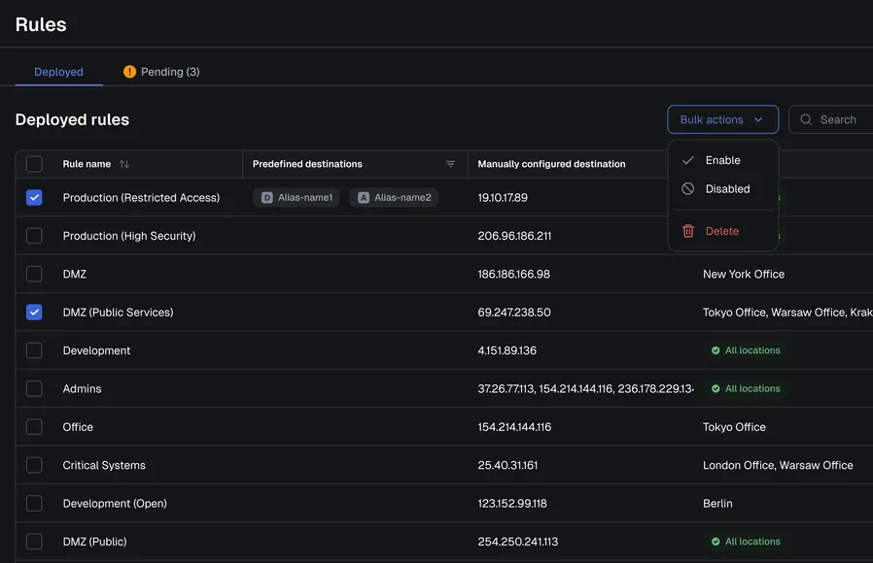Viewport: 873px width, 563px height.
Task: Click the Pending warning exclamation icon
Action: 129,72
